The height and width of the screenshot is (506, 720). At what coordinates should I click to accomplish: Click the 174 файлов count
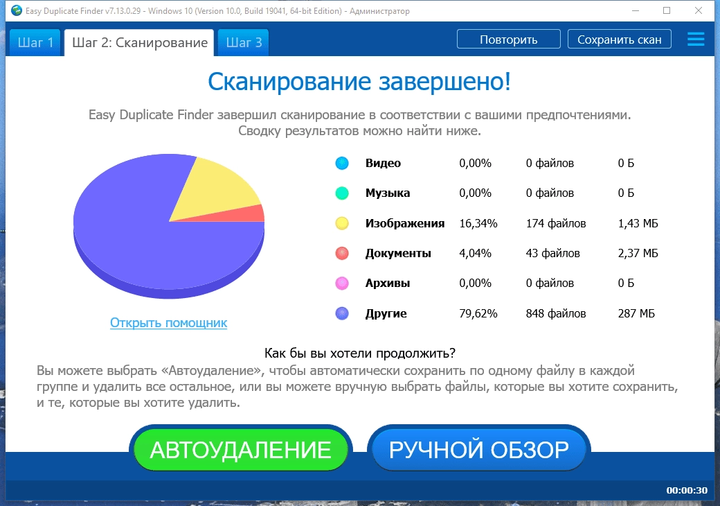click(556, 223)
